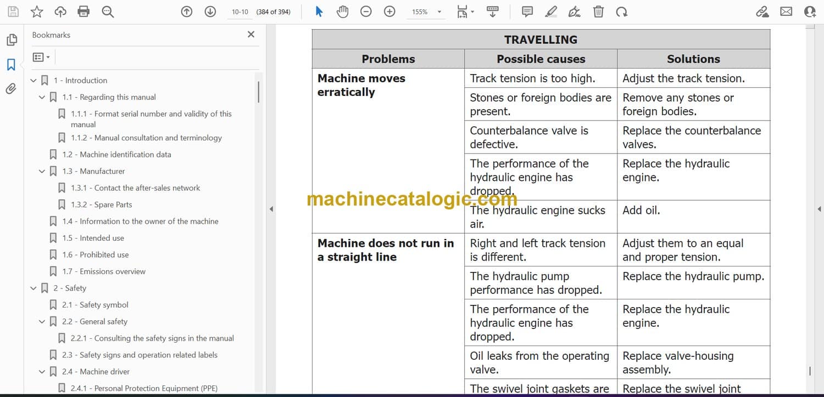824x397 pixels.
Task: Delete using the trash icon
Action: pyautogui.click(x=598, y=12)
